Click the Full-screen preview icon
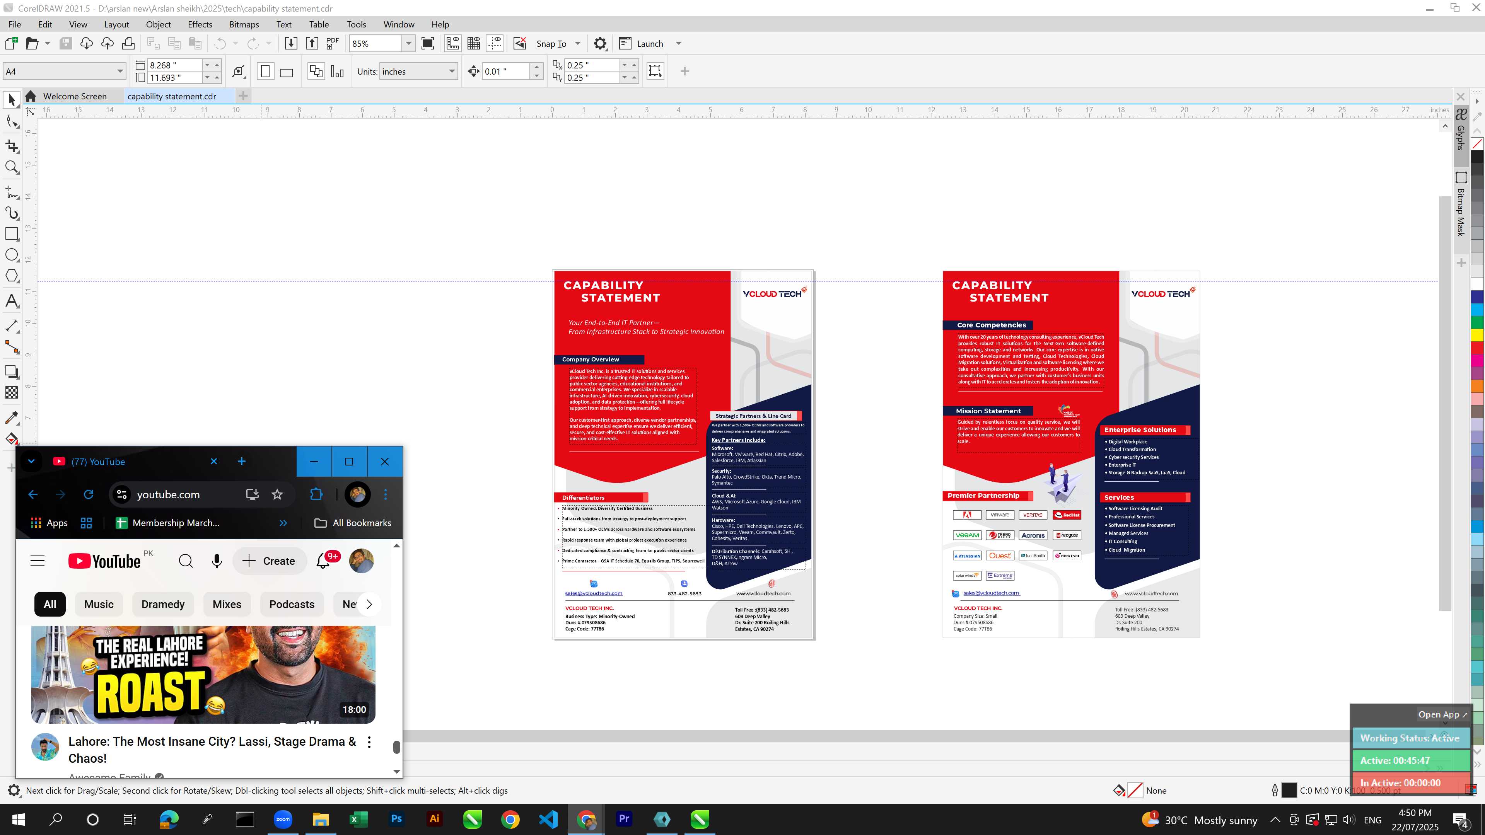Viewport: 1485px width, 835px height. [428, 43]
